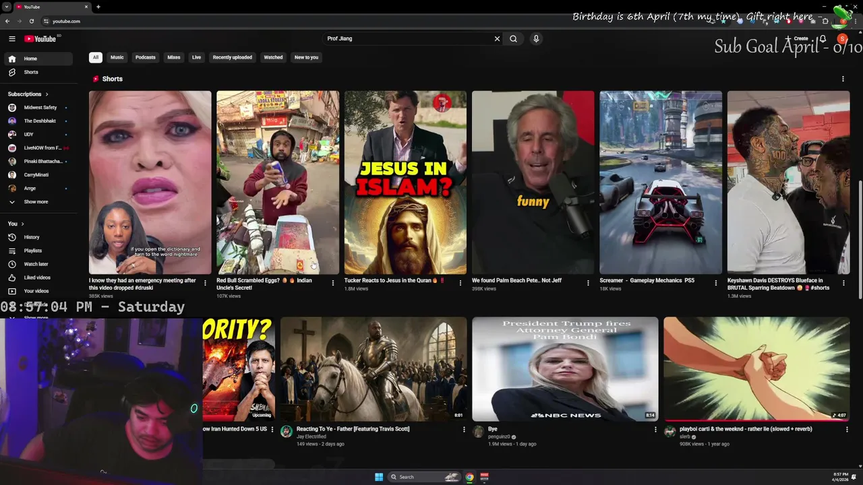Reload the page in Chrome

(31, 21)
